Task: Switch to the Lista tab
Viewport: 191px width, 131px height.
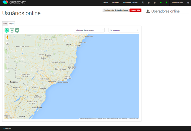Action: point(5,24)
